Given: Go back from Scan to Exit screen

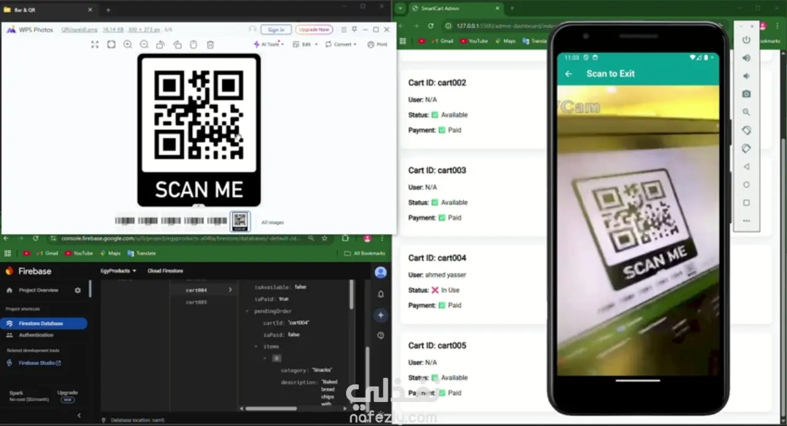Looking at the screenshot, I should 569,74.
